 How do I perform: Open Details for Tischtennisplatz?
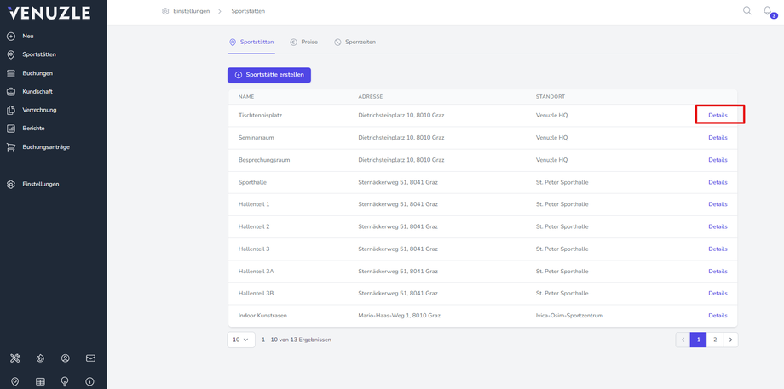[718, 115]
